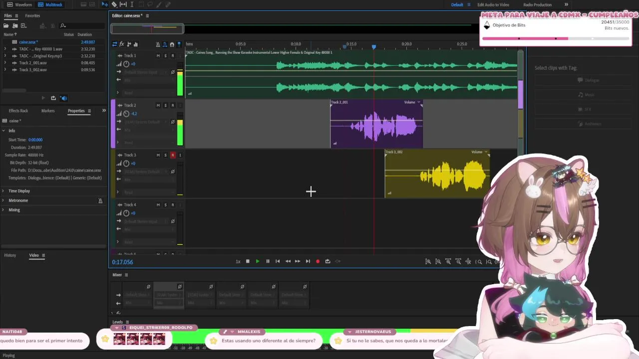Move playhead to next marker
This screenshot has width=639, height=359.
308,261
